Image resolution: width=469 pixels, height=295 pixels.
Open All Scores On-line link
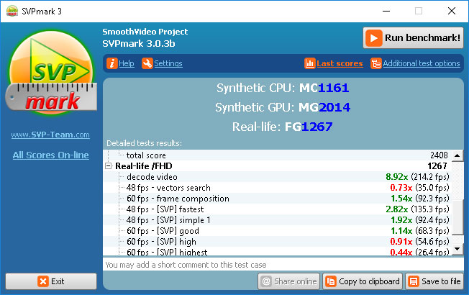point(51,155)
